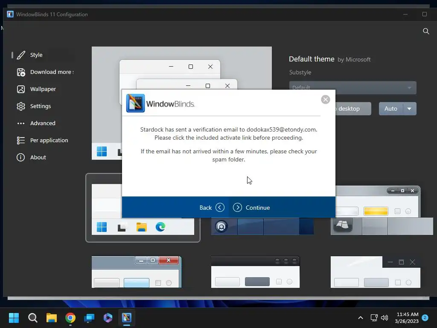
Task: Expand the Auto dropdown arrow
Action: pyautogui.click(x=409, y=108)
